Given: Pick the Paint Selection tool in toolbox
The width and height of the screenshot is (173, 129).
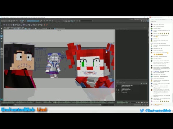Looking at the screenshot, I should 1,34.
